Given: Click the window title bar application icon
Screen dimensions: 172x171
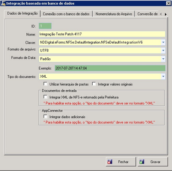Looking at the screenshot, I should (x=3, y=3).
